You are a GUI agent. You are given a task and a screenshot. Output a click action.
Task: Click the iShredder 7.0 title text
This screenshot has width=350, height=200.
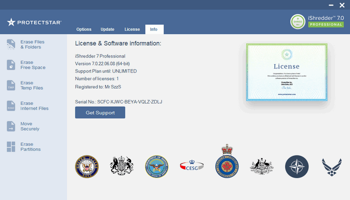326,18
